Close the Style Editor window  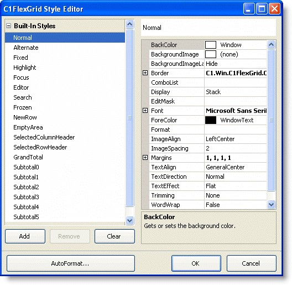(x=274, y=9)
